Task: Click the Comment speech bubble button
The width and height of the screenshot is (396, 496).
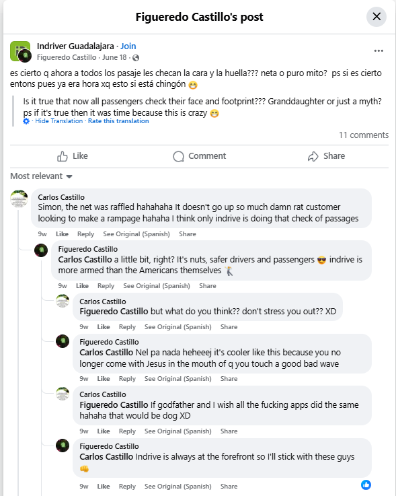Action: tap(200, 156)
